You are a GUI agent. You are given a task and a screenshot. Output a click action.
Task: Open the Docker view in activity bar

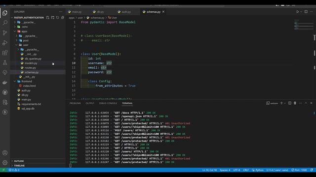coord(5,82)
